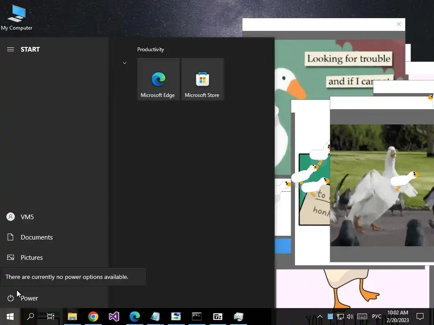This screenshot has height=325, width=434.
Task: Click the Windows Start button
Action: click(x=10, y=317)
